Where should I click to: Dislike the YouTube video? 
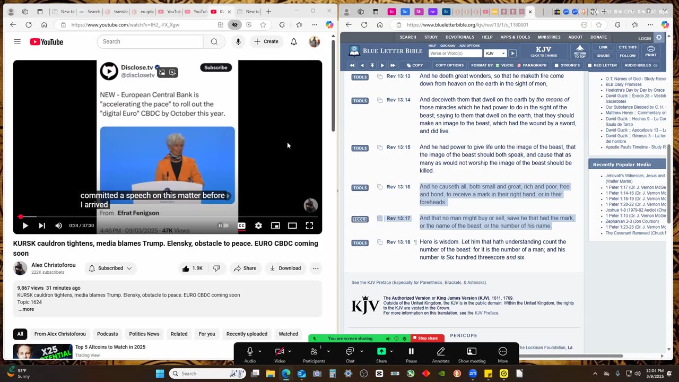(216, 268)
